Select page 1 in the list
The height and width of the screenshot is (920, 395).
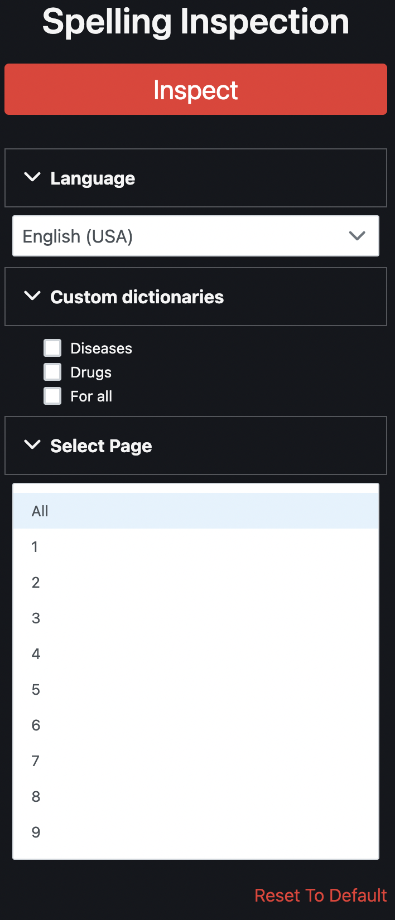click(x=35, y=546)
